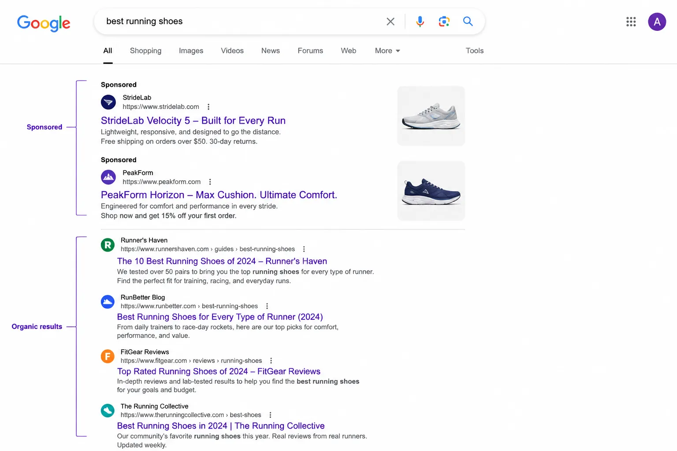Viewport: 677px width, 451px height.
Task: Click the 'FitGear Reviews' site name
Action: (145, 352)
